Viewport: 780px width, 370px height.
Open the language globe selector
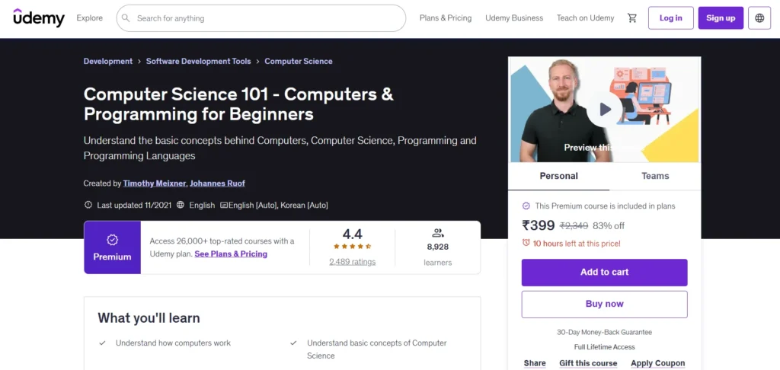759,18
